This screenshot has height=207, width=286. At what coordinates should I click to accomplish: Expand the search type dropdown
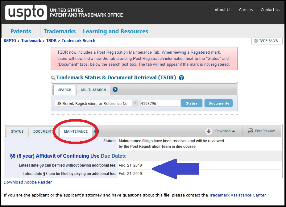click(135, 103)
